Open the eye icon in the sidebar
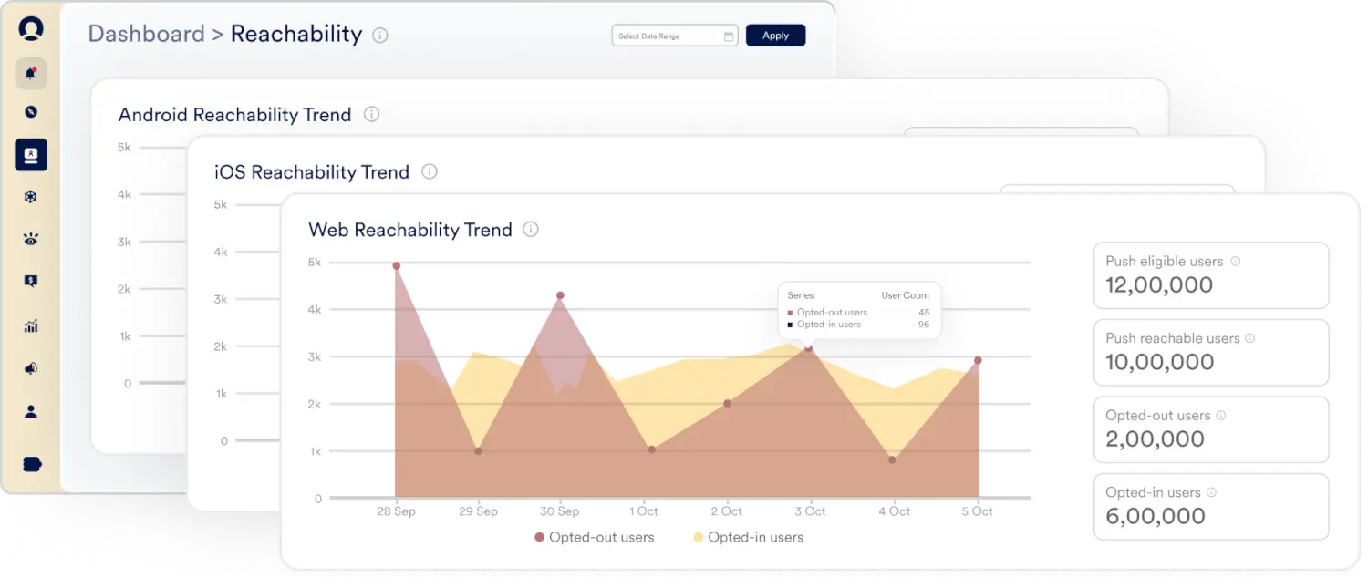Screen dimensions: 1368x578 coord(31,240)
